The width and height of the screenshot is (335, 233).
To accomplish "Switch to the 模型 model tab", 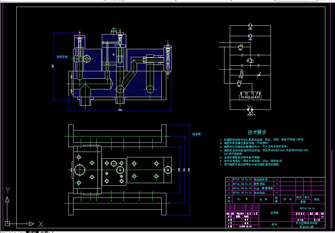I will (x=32, y=232).
